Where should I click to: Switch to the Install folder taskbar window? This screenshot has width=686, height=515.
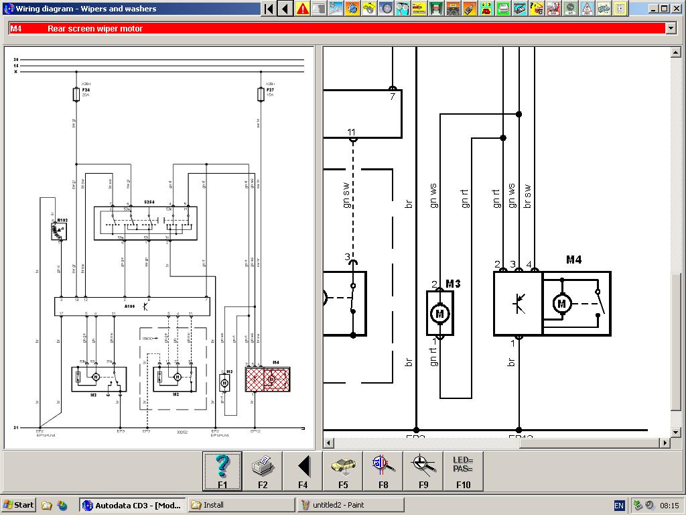tap(241, 505)
